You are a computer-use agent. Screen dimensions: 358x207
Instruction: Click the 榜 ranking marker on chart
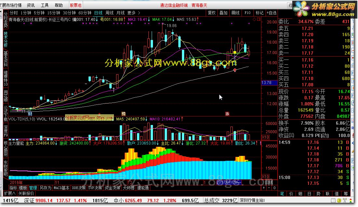pyautogui.click(x=124, y=114)
